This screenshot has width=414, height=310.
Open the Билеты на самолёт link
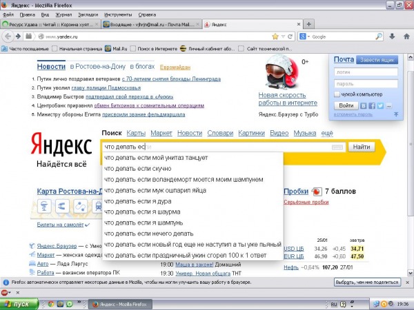tap(60, 225)
